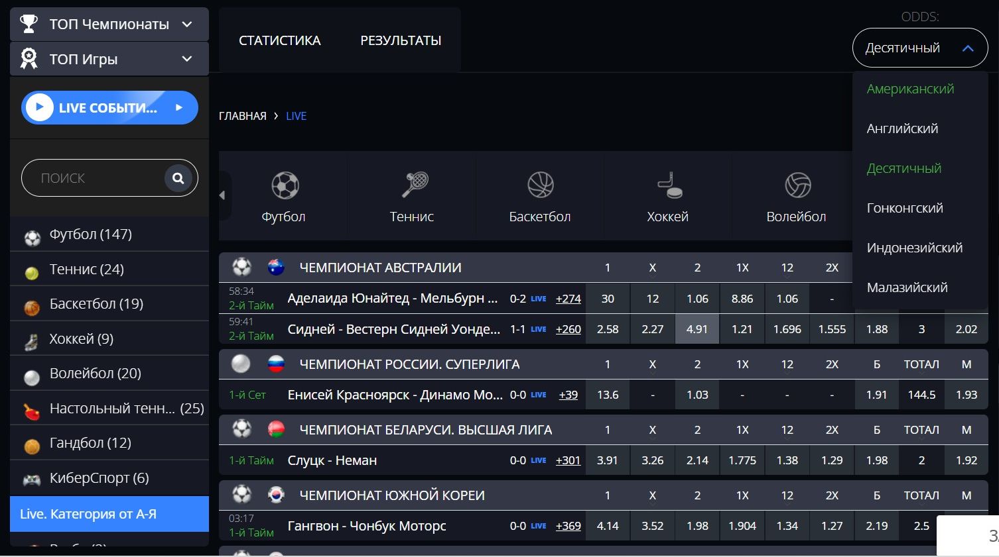The height and width of the screenshot is (557, 999).
Task: Open the РЕЗУЛЬТАТЫ tab
Action: (401, 40)
